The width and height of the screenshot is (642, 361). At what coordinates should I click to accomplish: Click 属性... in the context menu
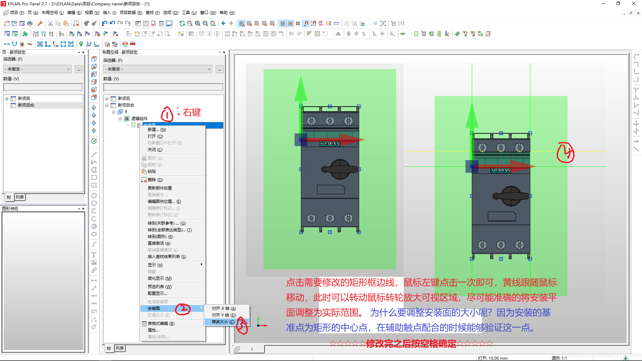(153, 330)
